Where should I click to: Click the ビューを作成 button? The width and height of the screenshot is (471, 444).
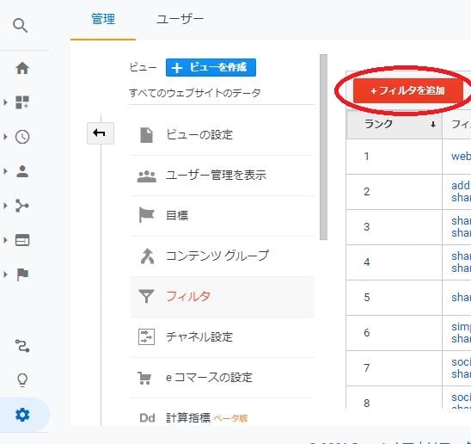coord(211,68)
